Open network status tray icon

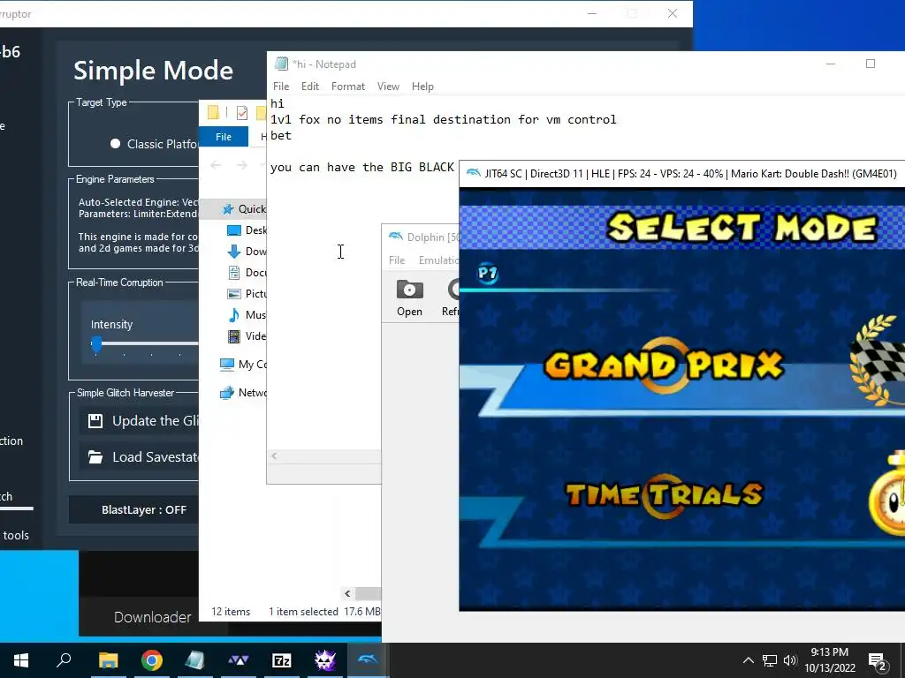click(x=770, y=660)
